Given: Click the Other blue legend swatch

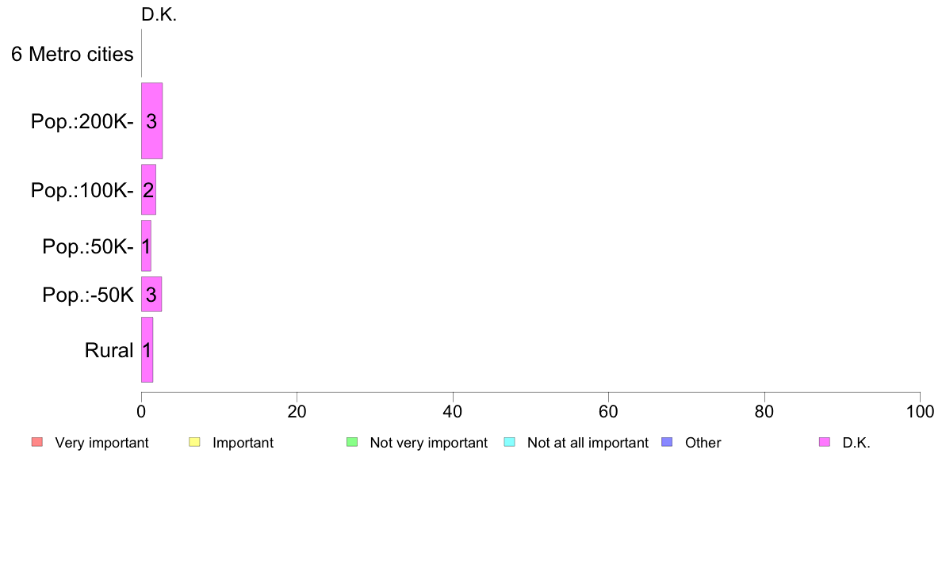Looking at the screenshot, I should (x=667, y=443).
